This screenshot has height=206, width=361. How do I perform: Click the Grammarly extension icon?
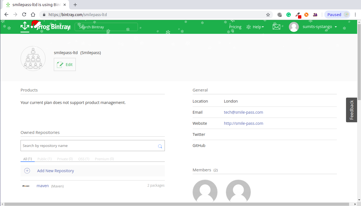click(x=289, y=15)
